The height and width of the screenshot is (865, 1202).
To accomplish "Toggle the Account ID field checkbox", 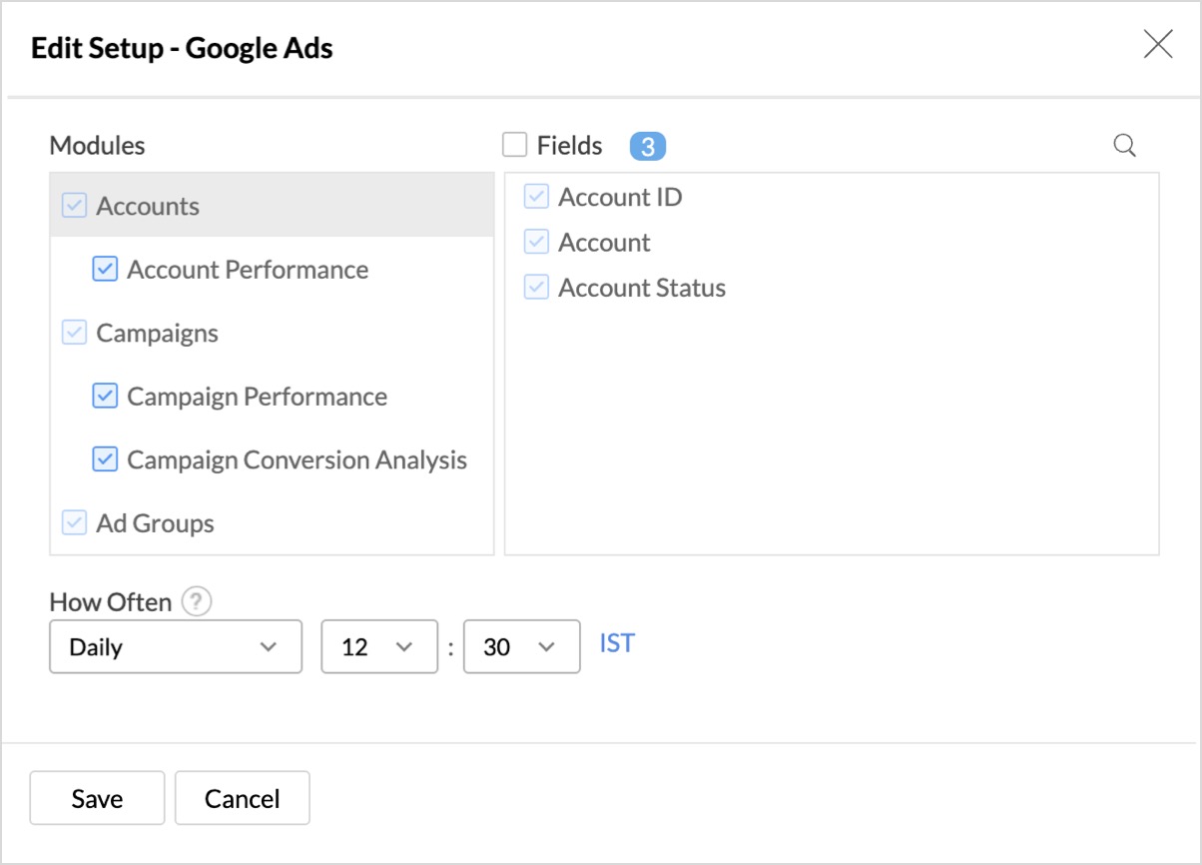I will [537, 197].
